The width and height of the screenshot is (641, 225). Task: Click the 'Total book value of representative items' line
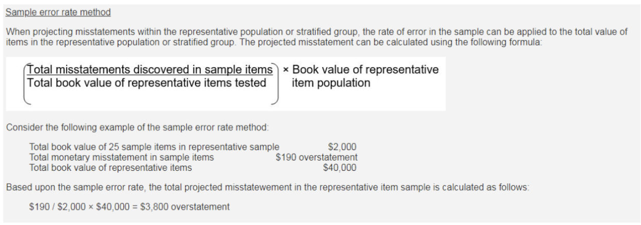(110, 168)
